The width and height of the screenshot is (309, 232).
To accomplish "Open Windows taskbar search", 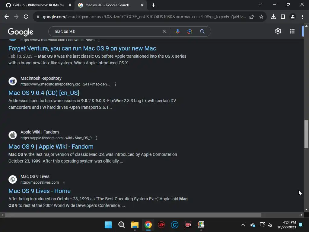I will point(121,225).
